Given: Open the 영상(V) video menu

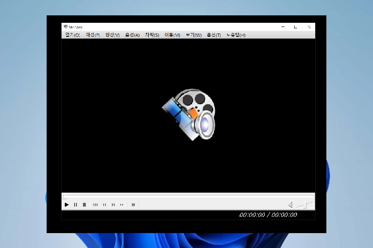Looking at the screenshot, I should (112, 35).
